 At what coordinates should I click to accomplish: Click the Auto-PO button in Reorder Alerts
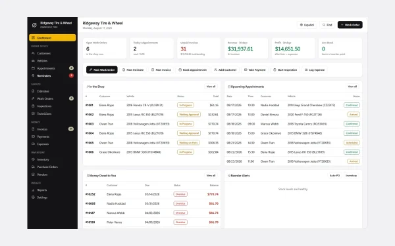pyautogui.click(x=334, y=175)
